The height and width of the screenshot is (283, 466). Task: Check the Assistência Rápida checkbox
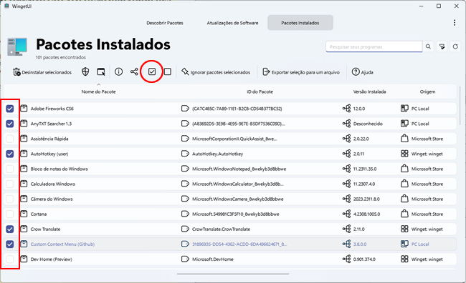pos(10,139)
